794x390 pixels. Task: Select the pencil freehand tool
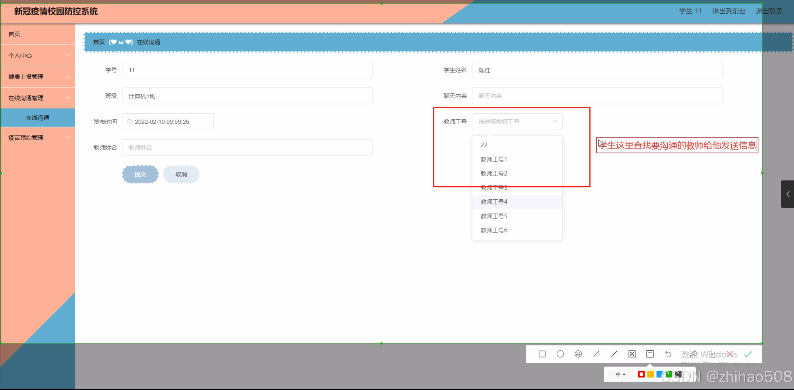pos(614,354)
